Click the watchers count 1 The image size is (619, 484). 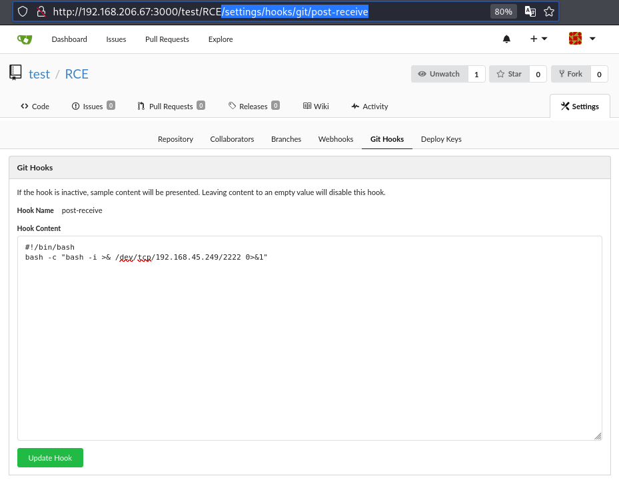click(476, 74)
